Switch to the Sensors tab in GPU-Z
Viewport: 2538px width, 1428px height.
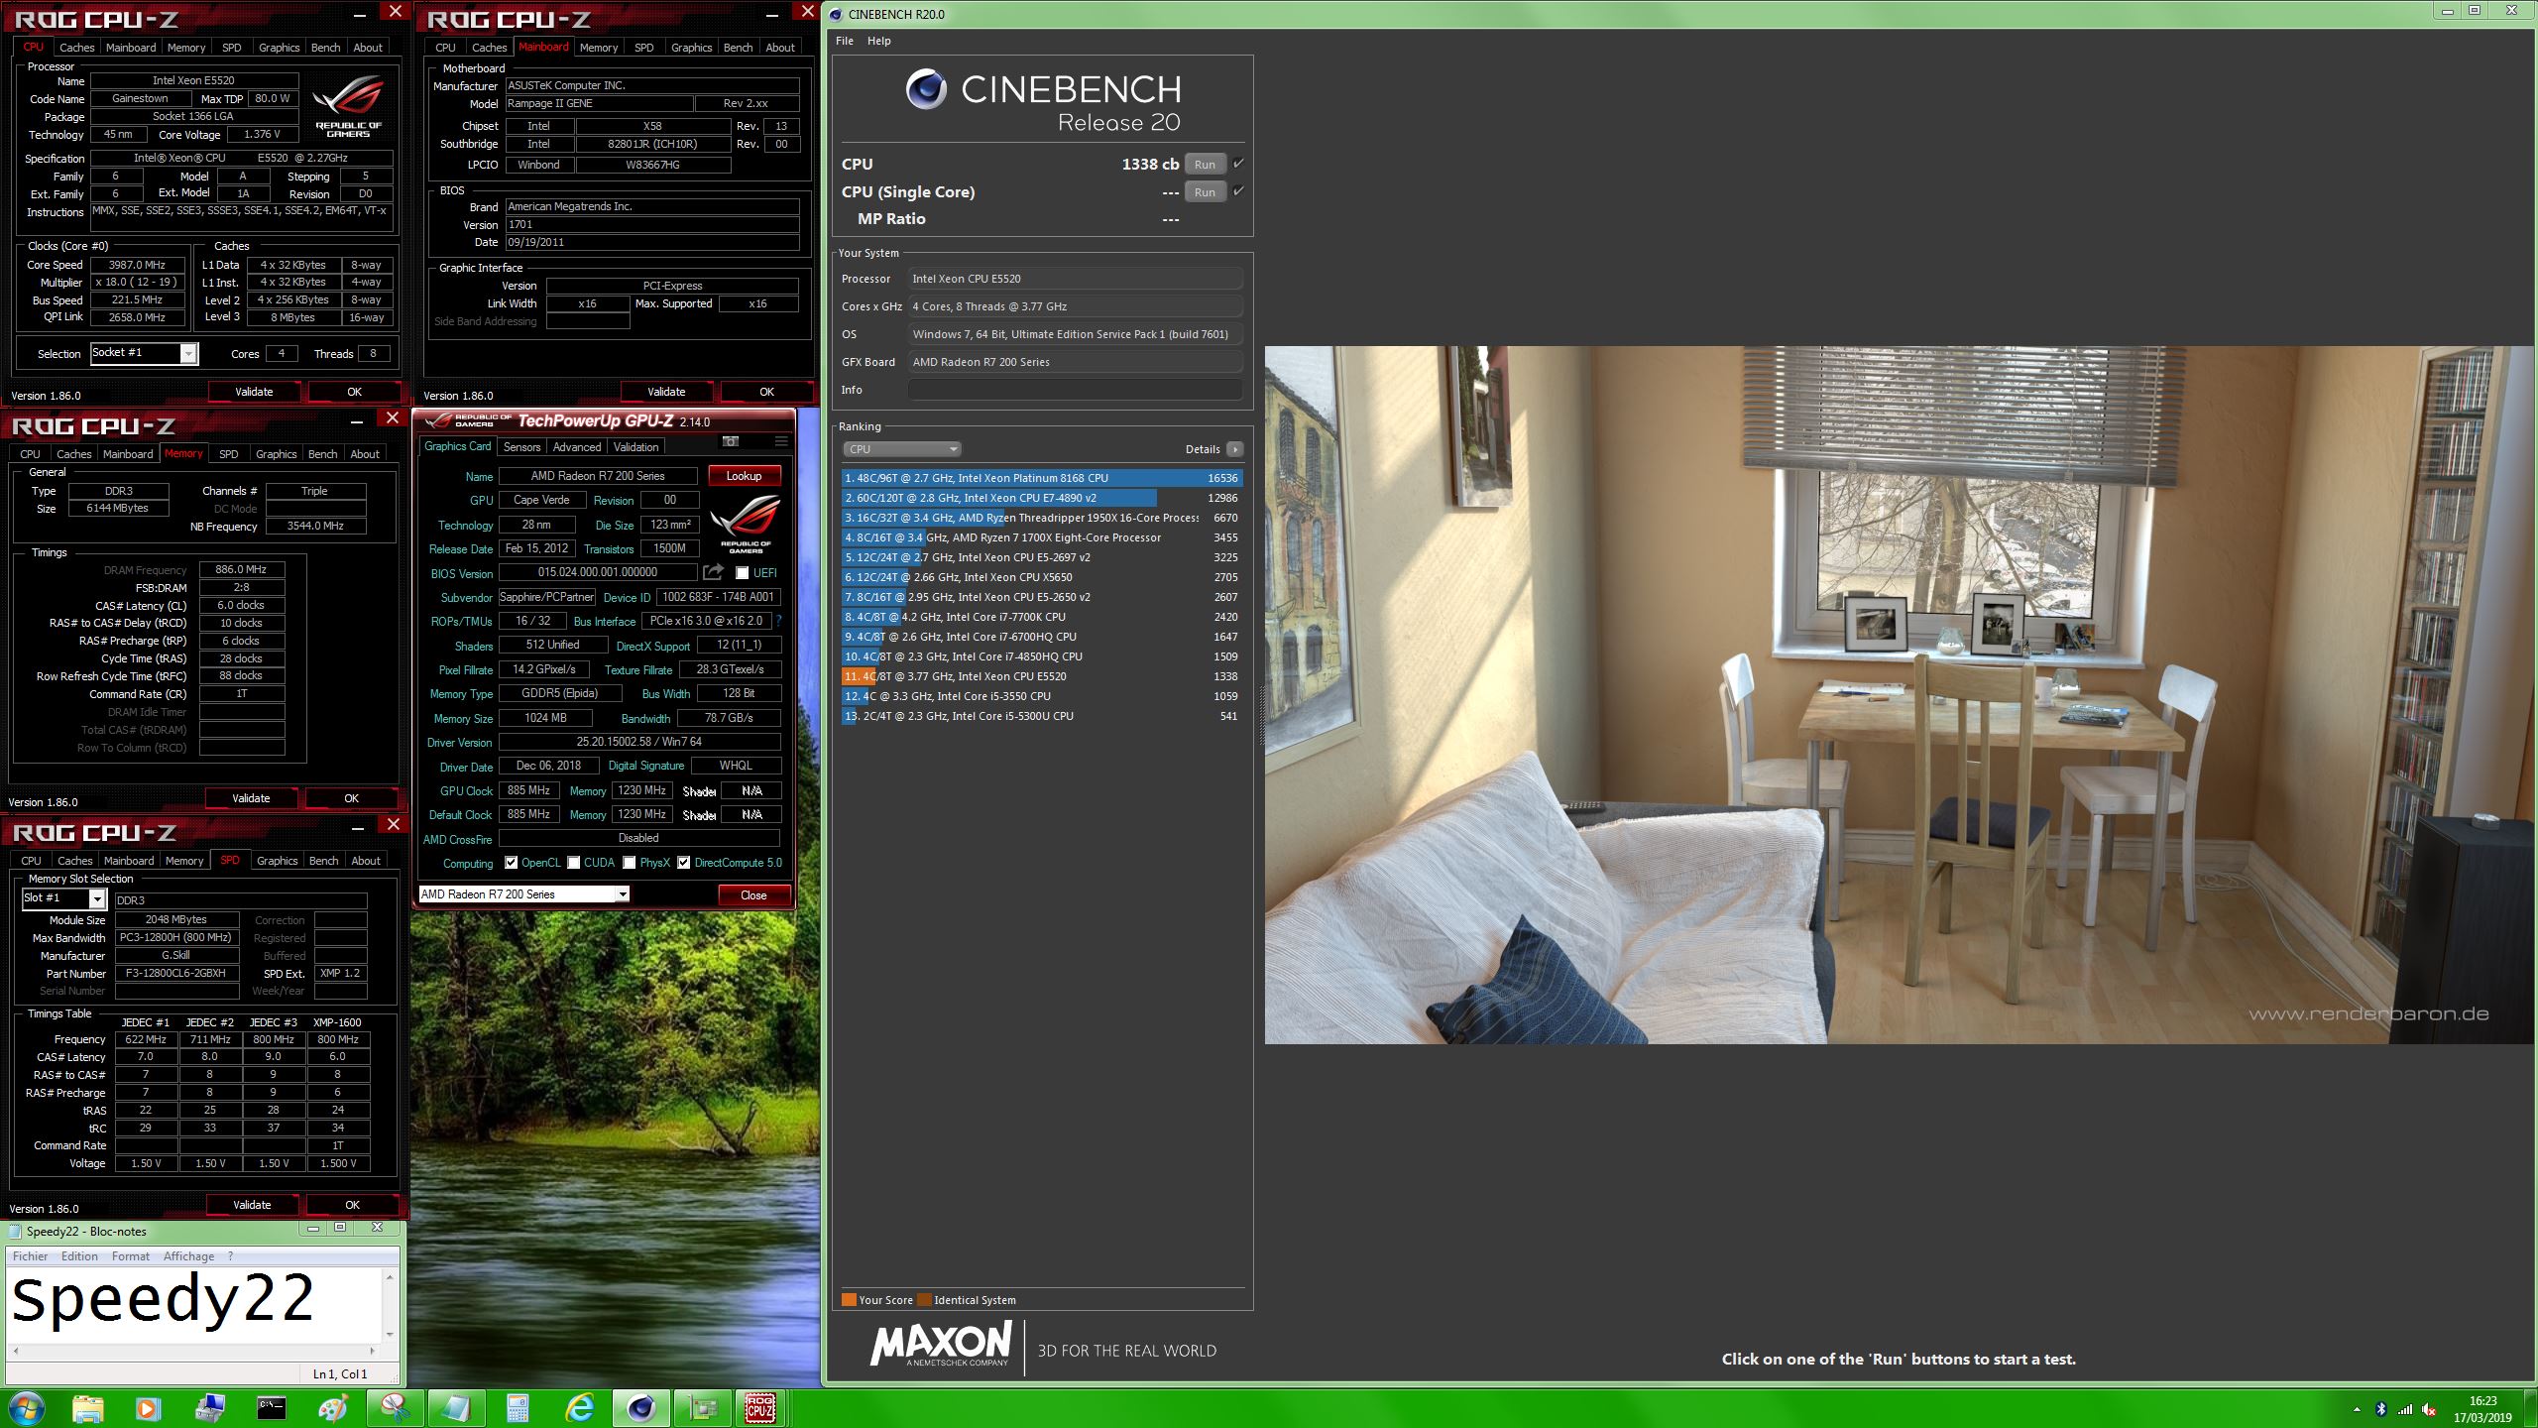(521, 447)
